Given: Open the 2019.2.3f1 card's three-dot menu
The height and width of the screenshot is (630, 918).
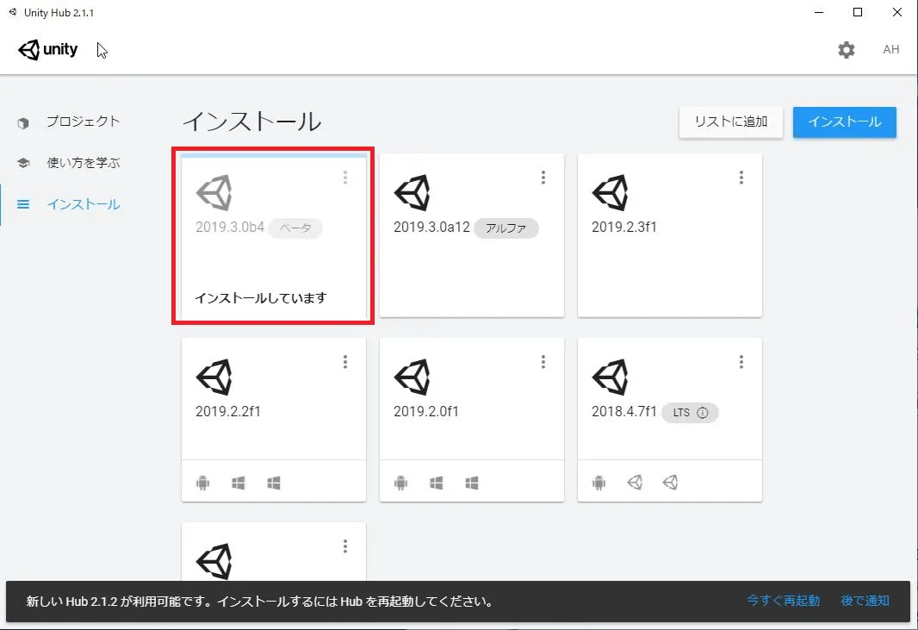Looking at the screenshot, I should coord(741,177).
